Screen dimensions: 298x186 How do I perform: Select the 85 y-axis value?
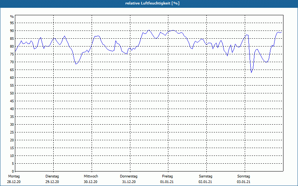pyautogui.click(x=12, y=39)
